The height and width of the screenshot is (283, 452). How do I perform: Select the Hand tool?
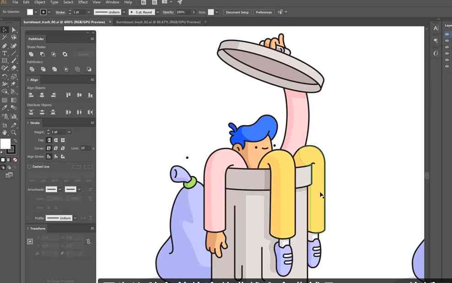point(5,132)
